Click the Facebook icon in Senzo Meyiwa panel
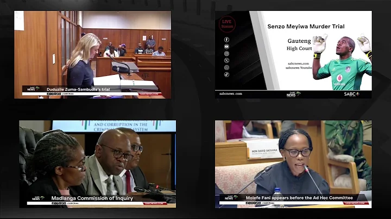 click(226, 40)
